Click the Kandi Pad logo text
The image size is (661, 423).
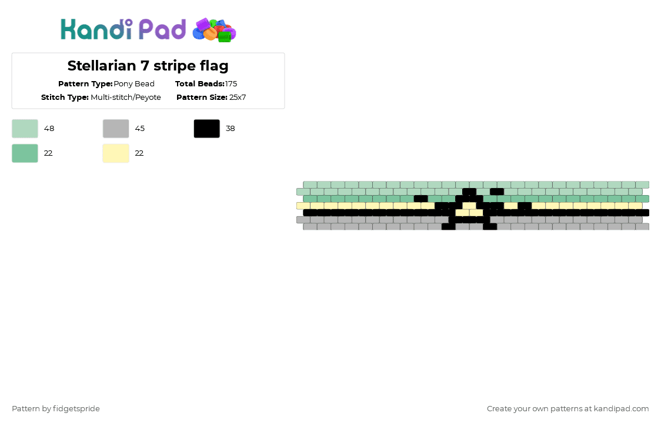[123, 29]
